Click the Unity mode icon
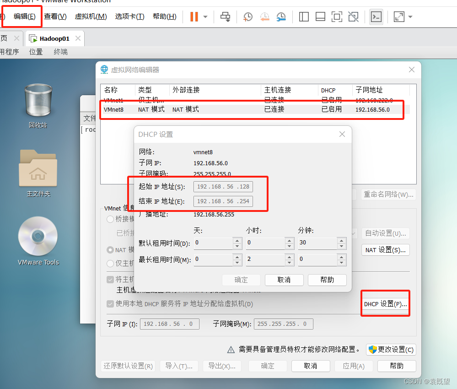457x389 pixels. [354, 16]
